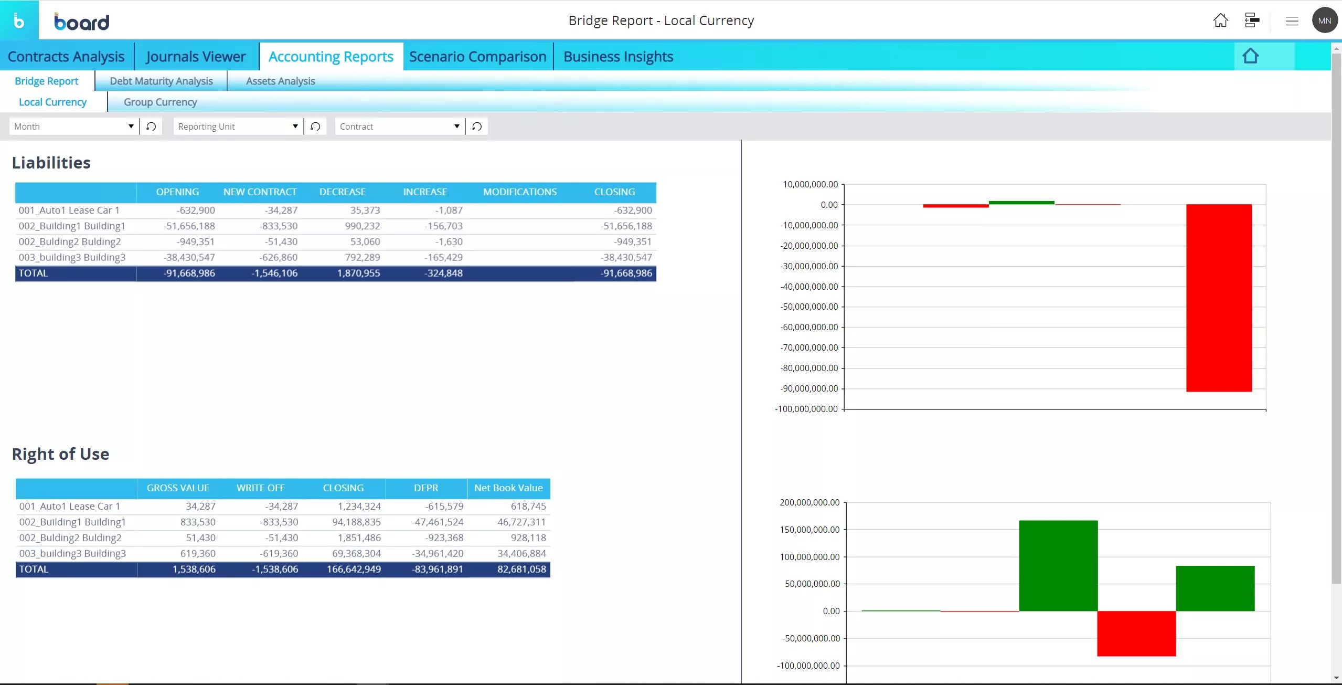Image resolution: width=1342 pixels, height=685 pixels.
Task: Click the Assets Analysis sub-tab
Action: pyautogui.click(x=280, y=80)
